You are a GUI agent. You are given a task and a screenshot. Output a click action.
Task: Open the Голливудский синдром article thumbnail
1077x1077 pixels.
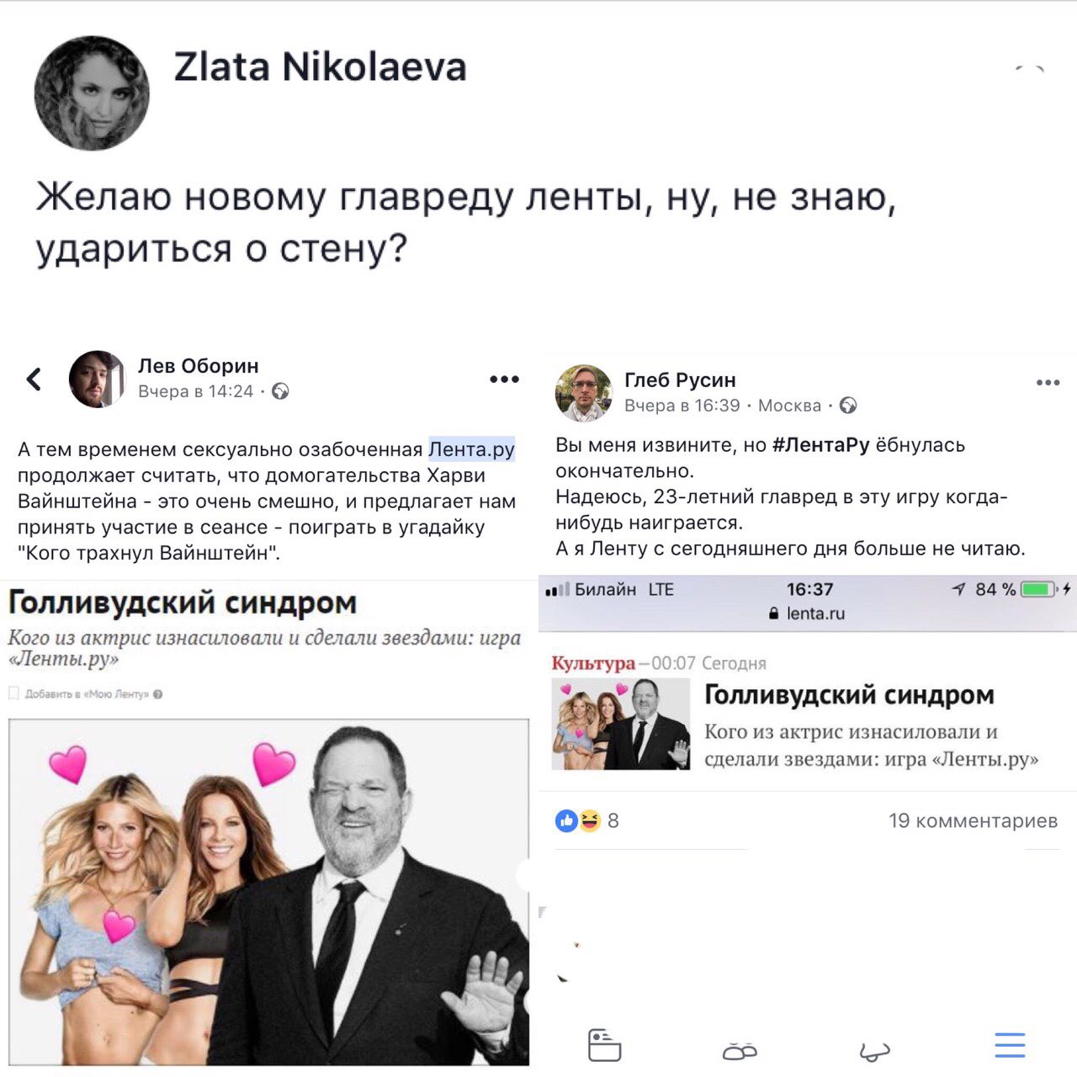click(x=621, y=724)
